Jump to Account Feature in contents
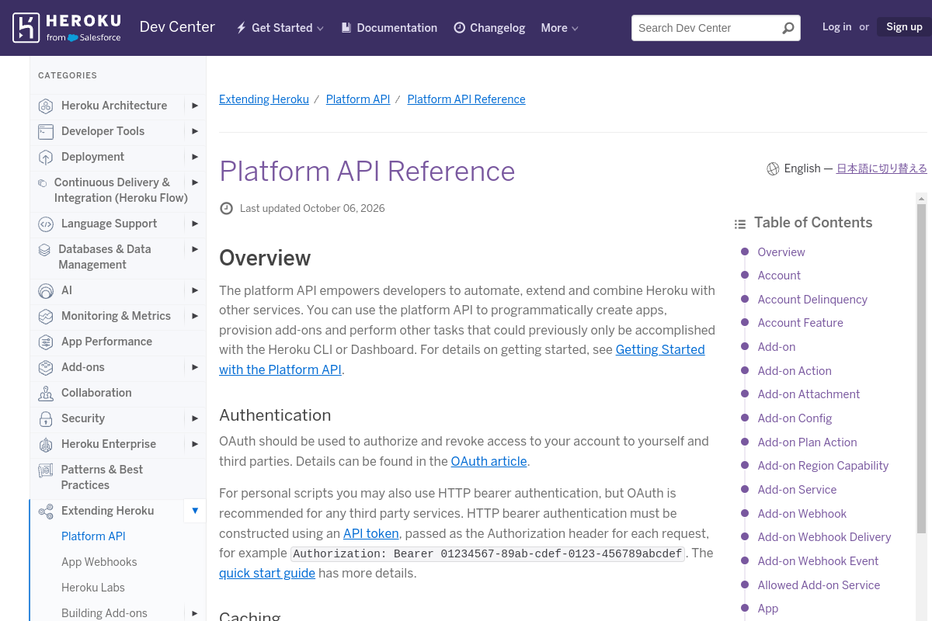932x621 pixels. [800, 323]
